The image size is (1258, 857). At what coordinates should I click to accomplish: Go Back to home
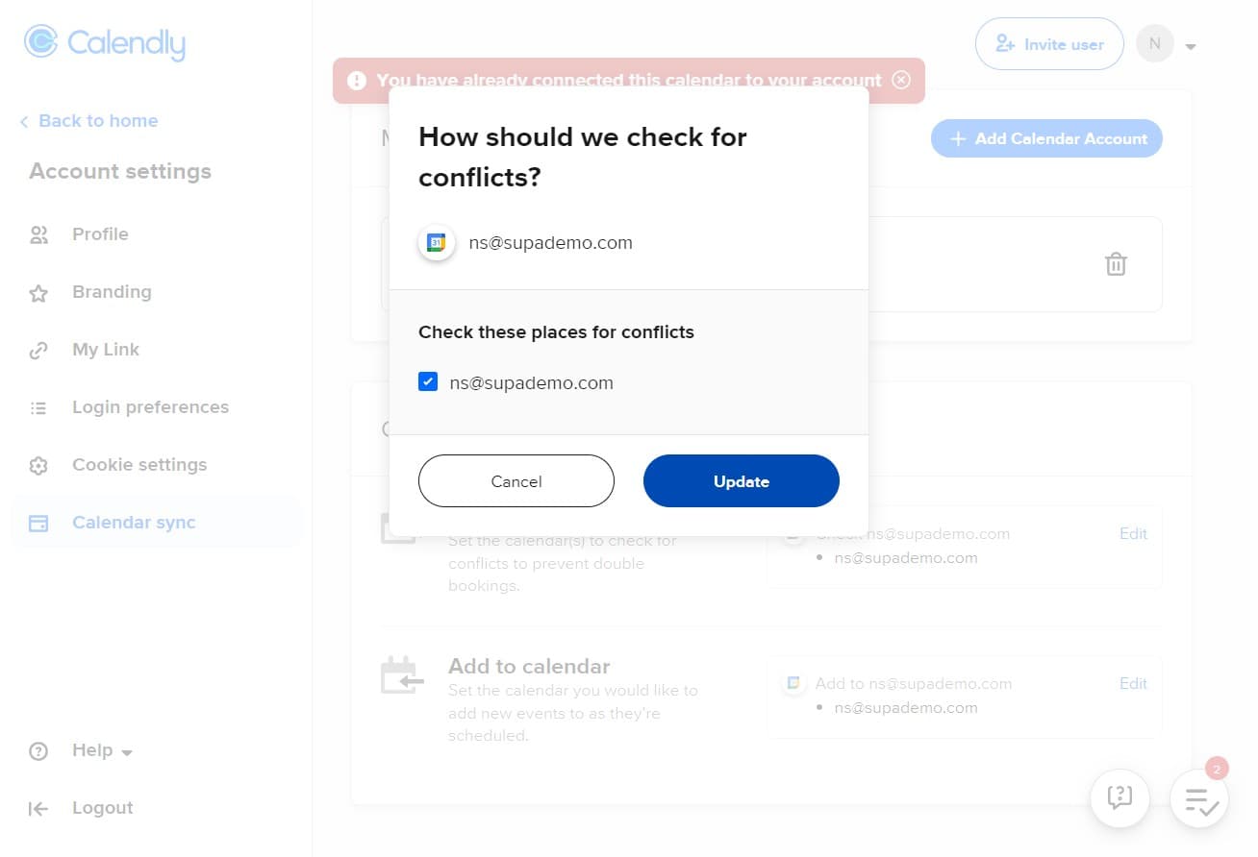pos(97,121)
